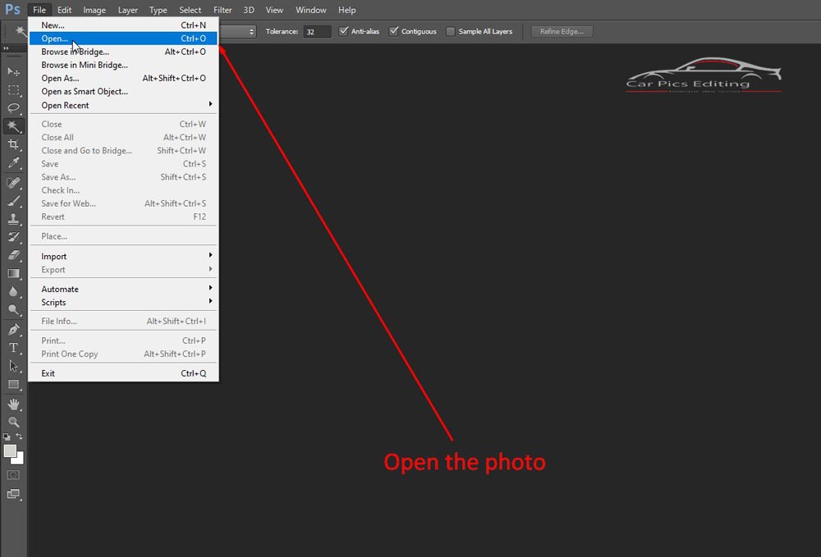Image resolution: width=821 pixels, height=557 pixels.
Task: Open the View menu
Action: point(274,10)
